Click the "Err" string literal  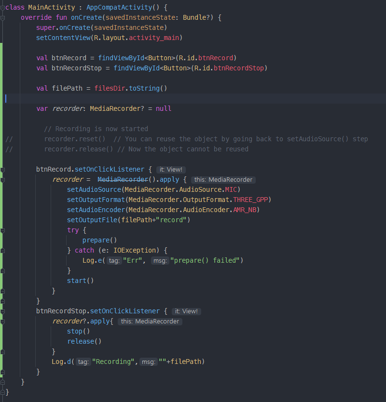(132, 260)
